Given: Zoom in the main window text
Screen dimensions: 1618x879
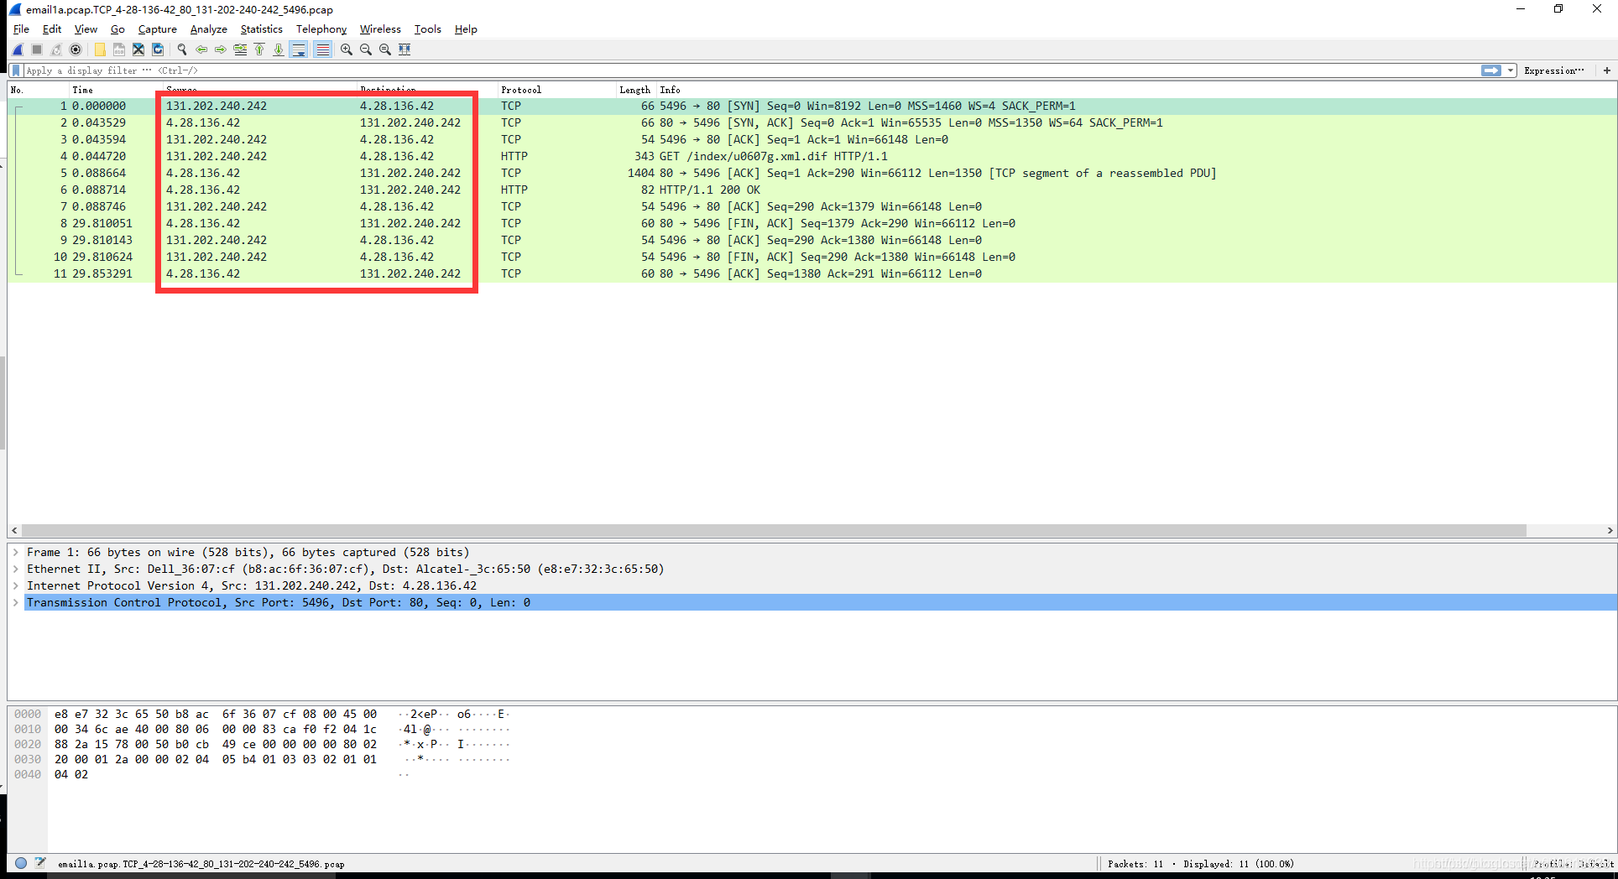Looking at the screenshot, I should (347, 49).
